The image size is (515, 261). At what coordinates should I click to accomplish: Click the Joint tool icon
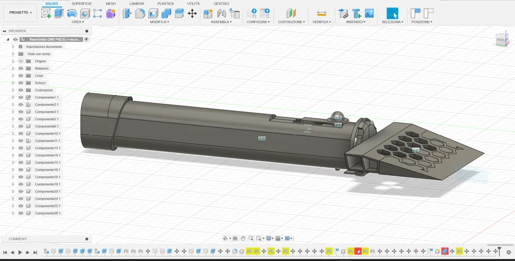[221, 13]
